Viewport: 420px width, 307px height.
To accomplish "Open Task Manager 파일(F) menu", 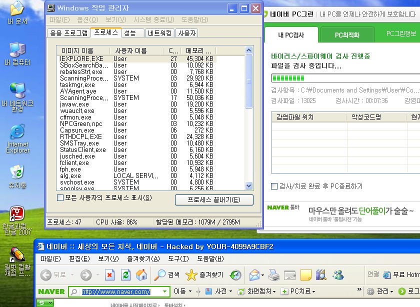I will pyautogui.click(x=59, y=20).
